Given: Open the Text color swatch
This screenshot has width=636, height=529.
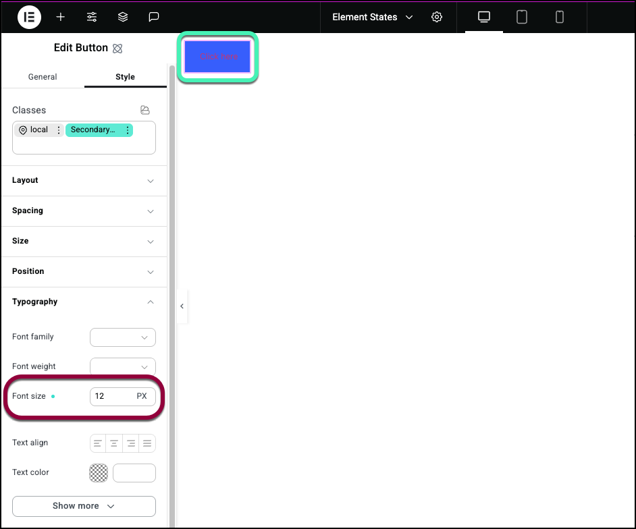Looking at the screenshot, I should [x=99, y=473].
